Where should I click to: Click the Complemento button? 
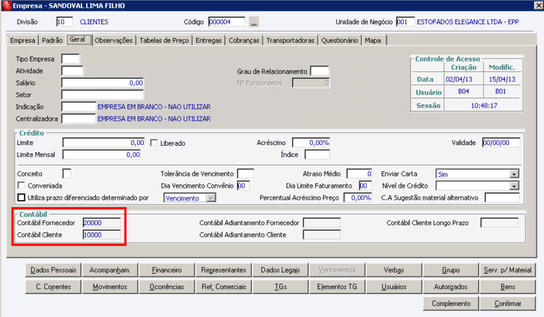coord(451,303)
